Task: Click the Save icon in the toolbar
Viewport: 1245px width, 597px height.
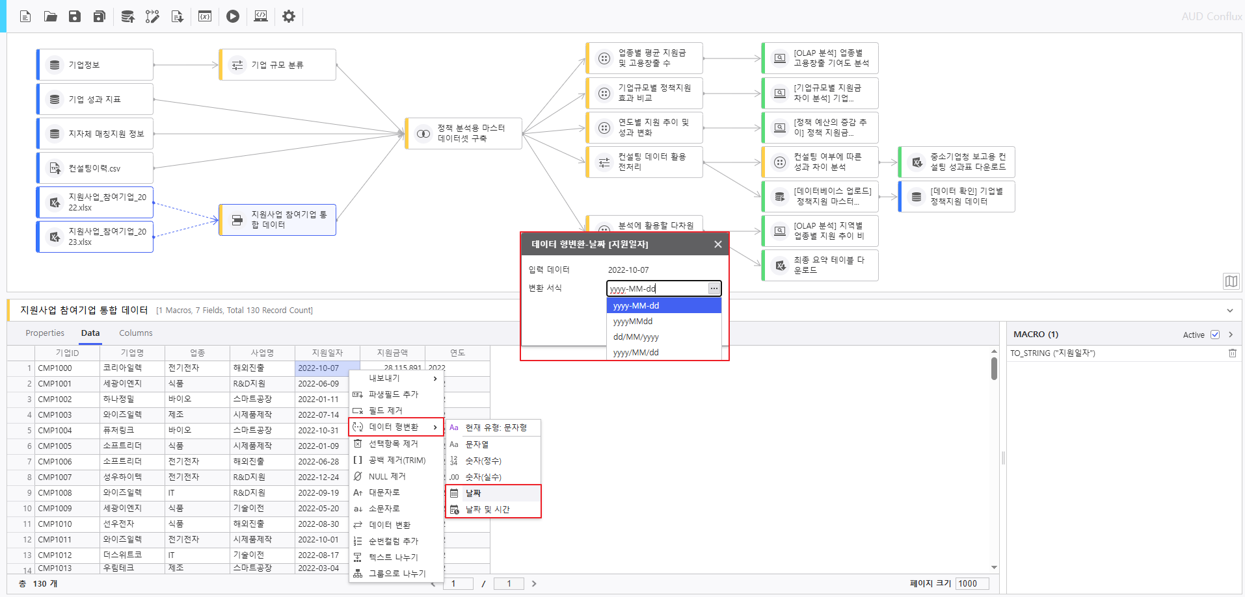Action: [x=75, y=16]
